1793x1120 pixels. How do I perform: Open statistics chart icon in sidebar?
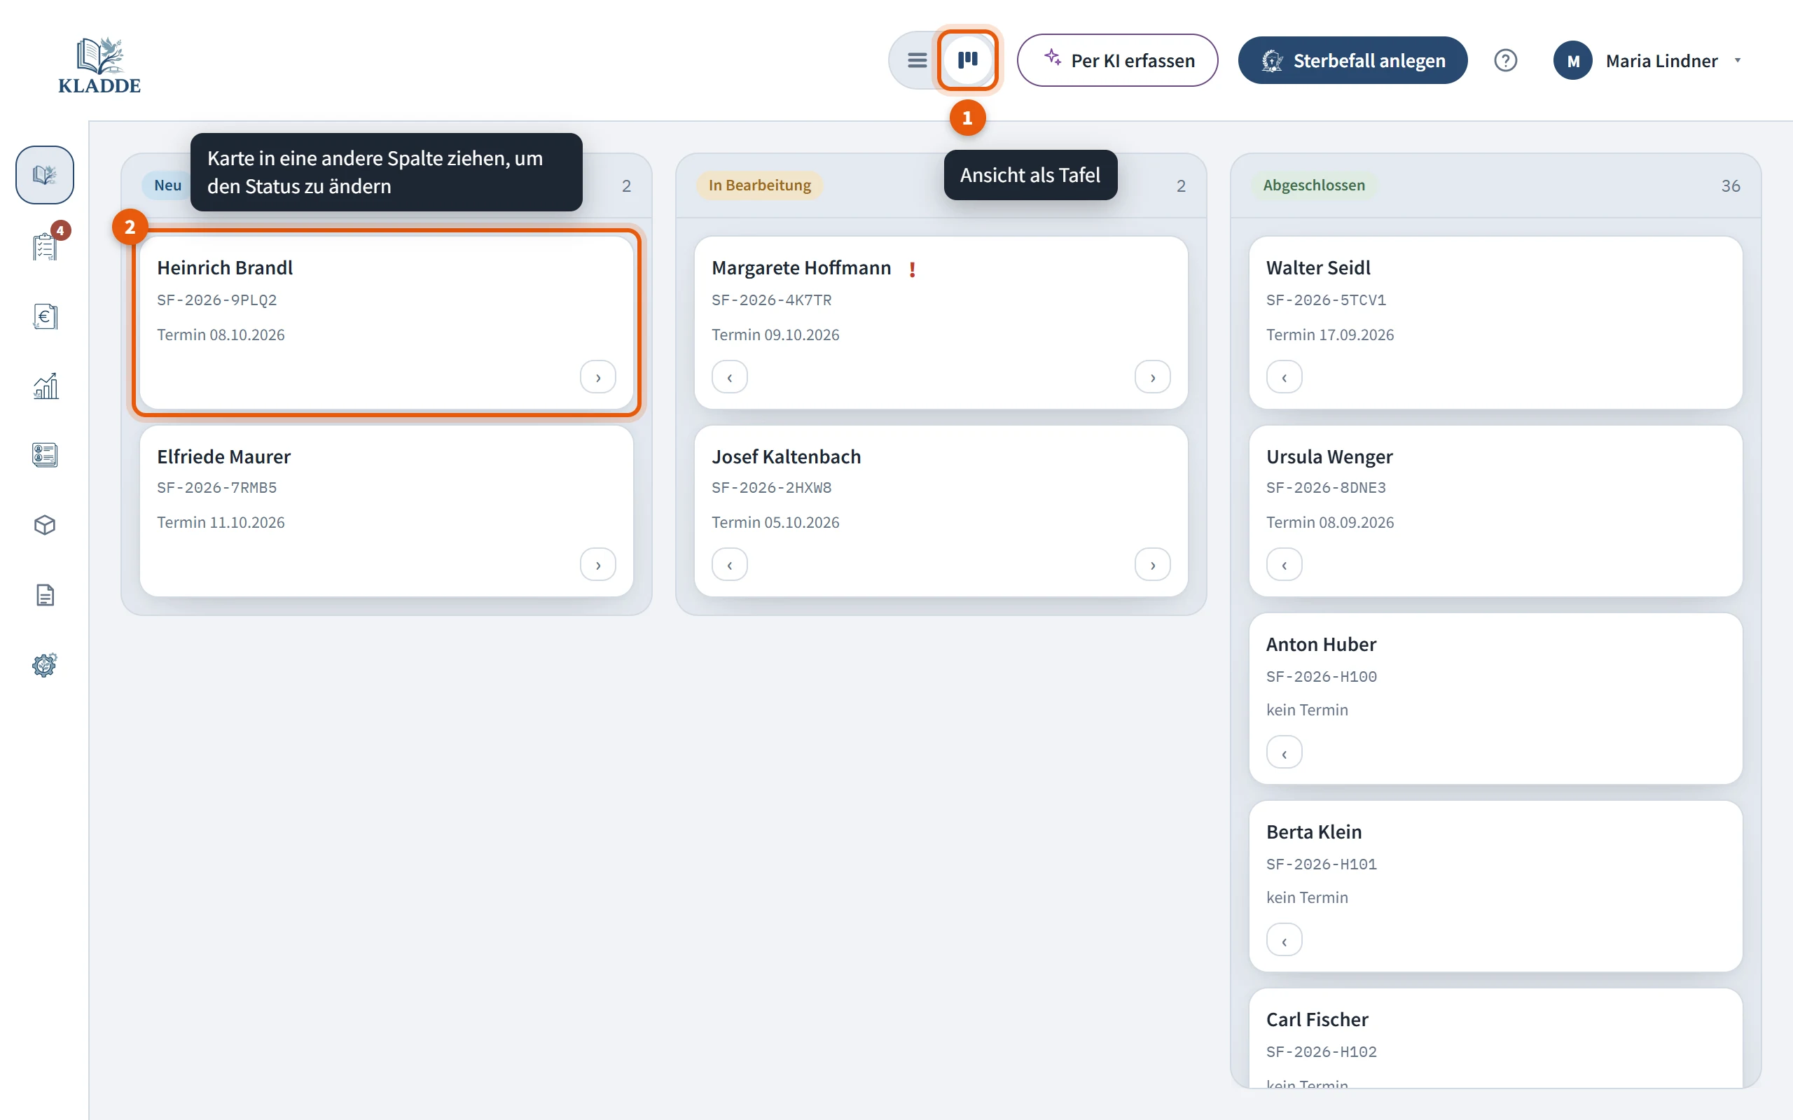point(44,385)
